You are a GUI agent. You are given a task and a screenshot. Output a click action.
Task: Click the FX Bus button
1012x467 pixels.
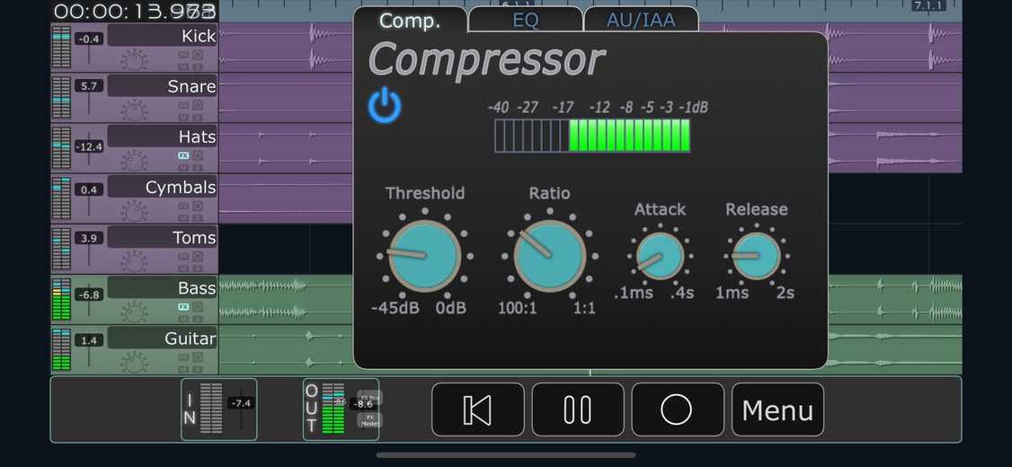tap(369, 397)
